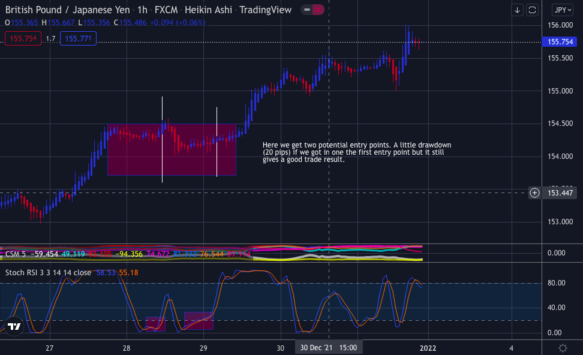Click the plus icon beside 153.447
This screenshot has width=583, height=355.
pyautogui.click(x=534, y=192)
